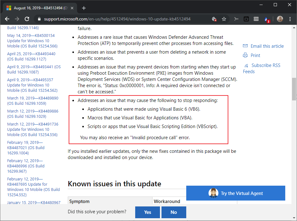Open March 19, 2019—KB4489890 article
This screenshot has height=221, width=297.
[33, 101]
